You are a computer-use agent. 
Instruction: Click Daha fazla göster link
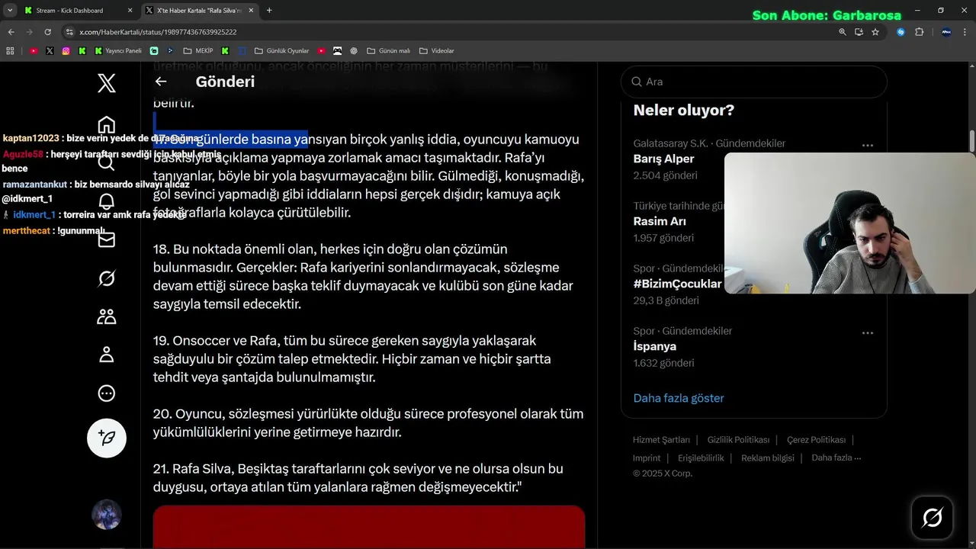[679, 398]
